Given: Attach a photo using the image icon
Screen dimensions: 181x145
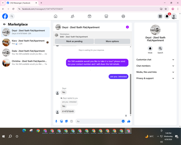Looking at the screenshot, I should (x=62, y=121).
